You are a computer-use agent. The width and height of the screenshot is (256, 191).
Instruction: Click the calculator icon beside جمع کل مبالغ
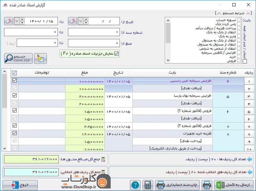[x=103, y=159]
